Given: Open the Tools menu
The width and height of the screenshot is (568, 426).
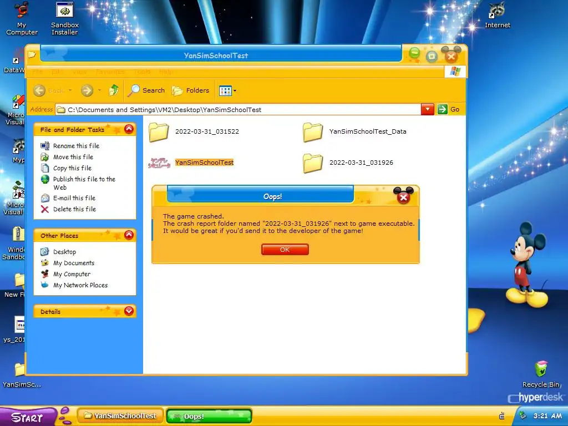Looking at the screenshot, I should (x=141, y=72).
